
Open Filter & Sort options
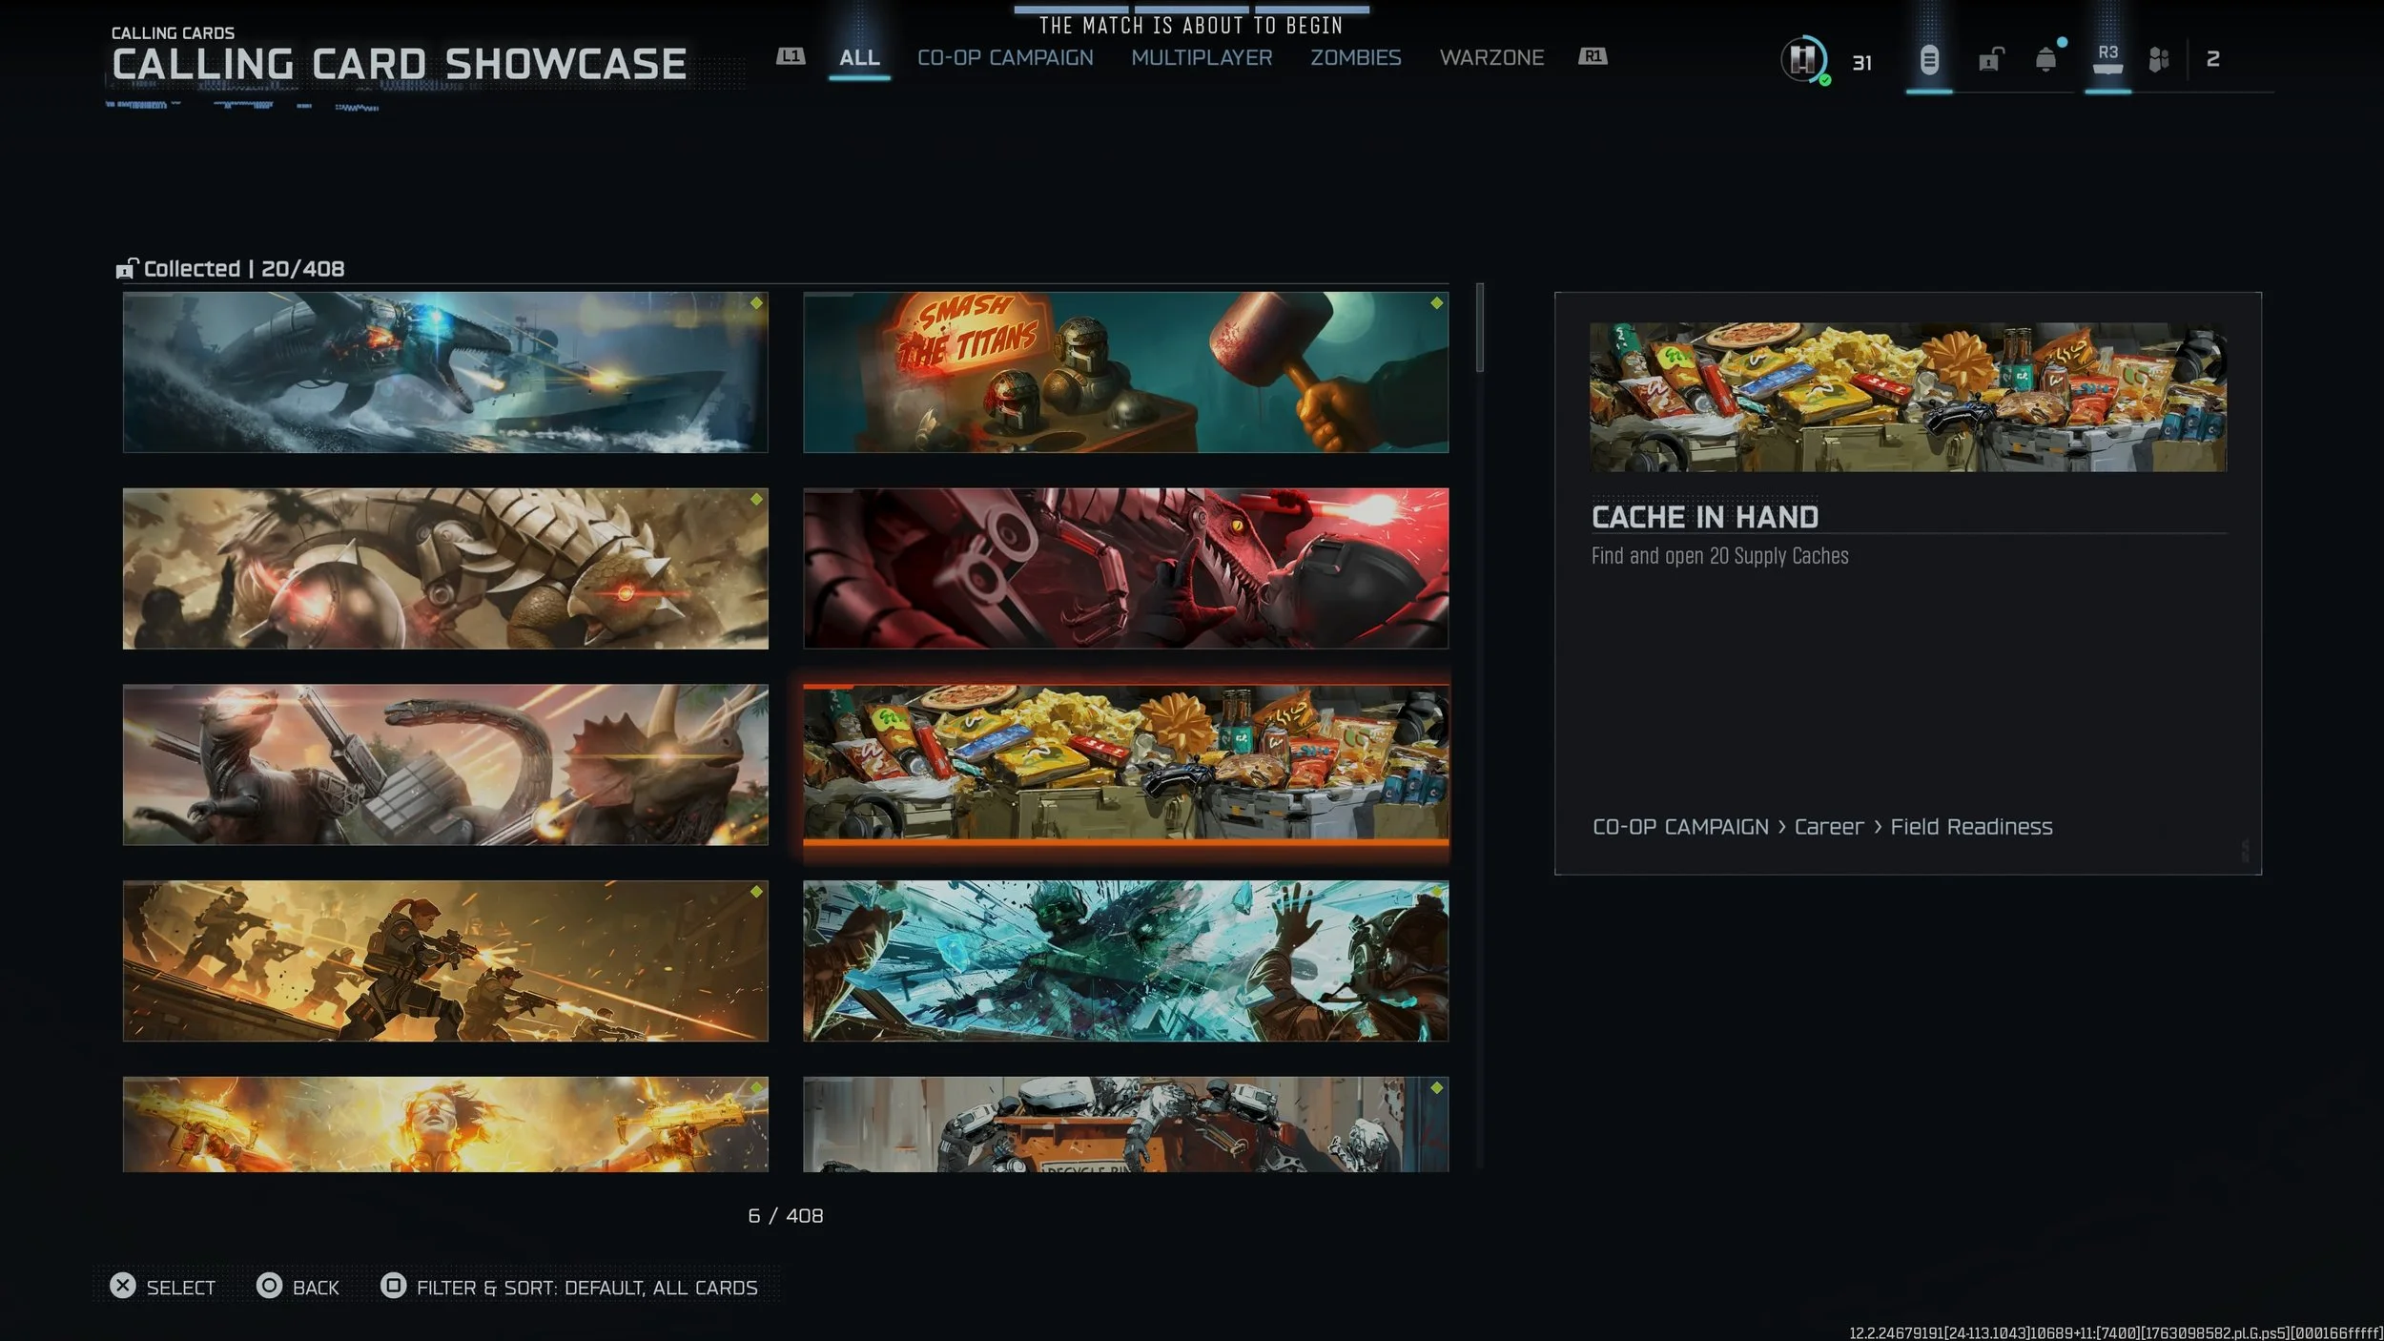(569, 1288)
